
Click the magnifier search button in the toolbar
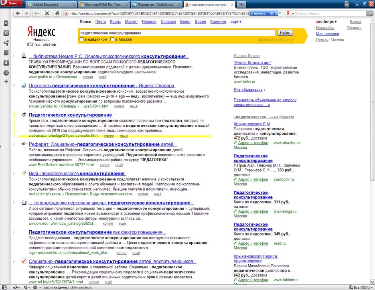(370, 14)
